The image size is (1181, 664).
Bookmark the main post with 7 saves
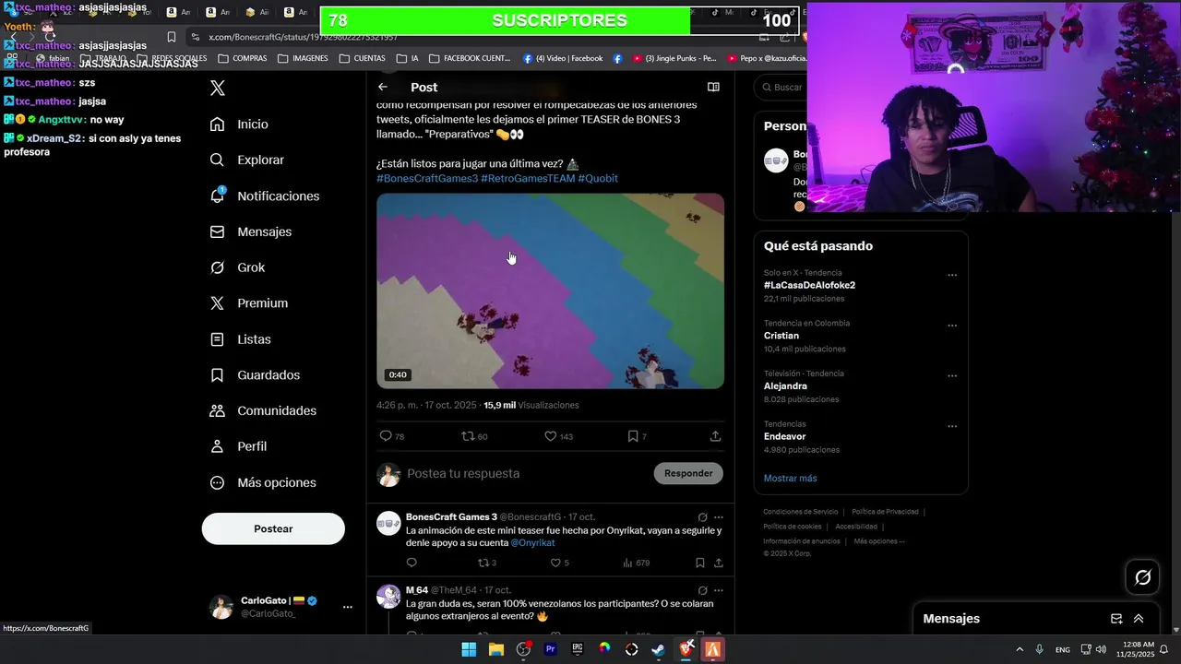point(633,436)
